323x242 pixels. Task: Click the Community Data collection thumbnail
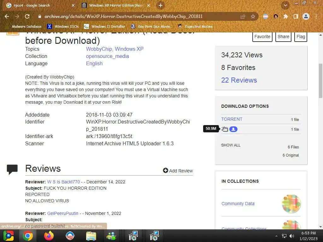coord(291,204)
